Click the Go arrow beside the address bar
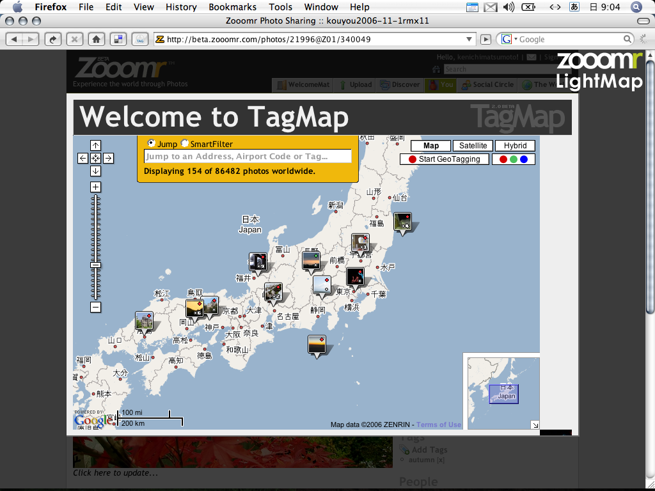Viewport: 655px width, 491px height. click(x=485, y=39)
